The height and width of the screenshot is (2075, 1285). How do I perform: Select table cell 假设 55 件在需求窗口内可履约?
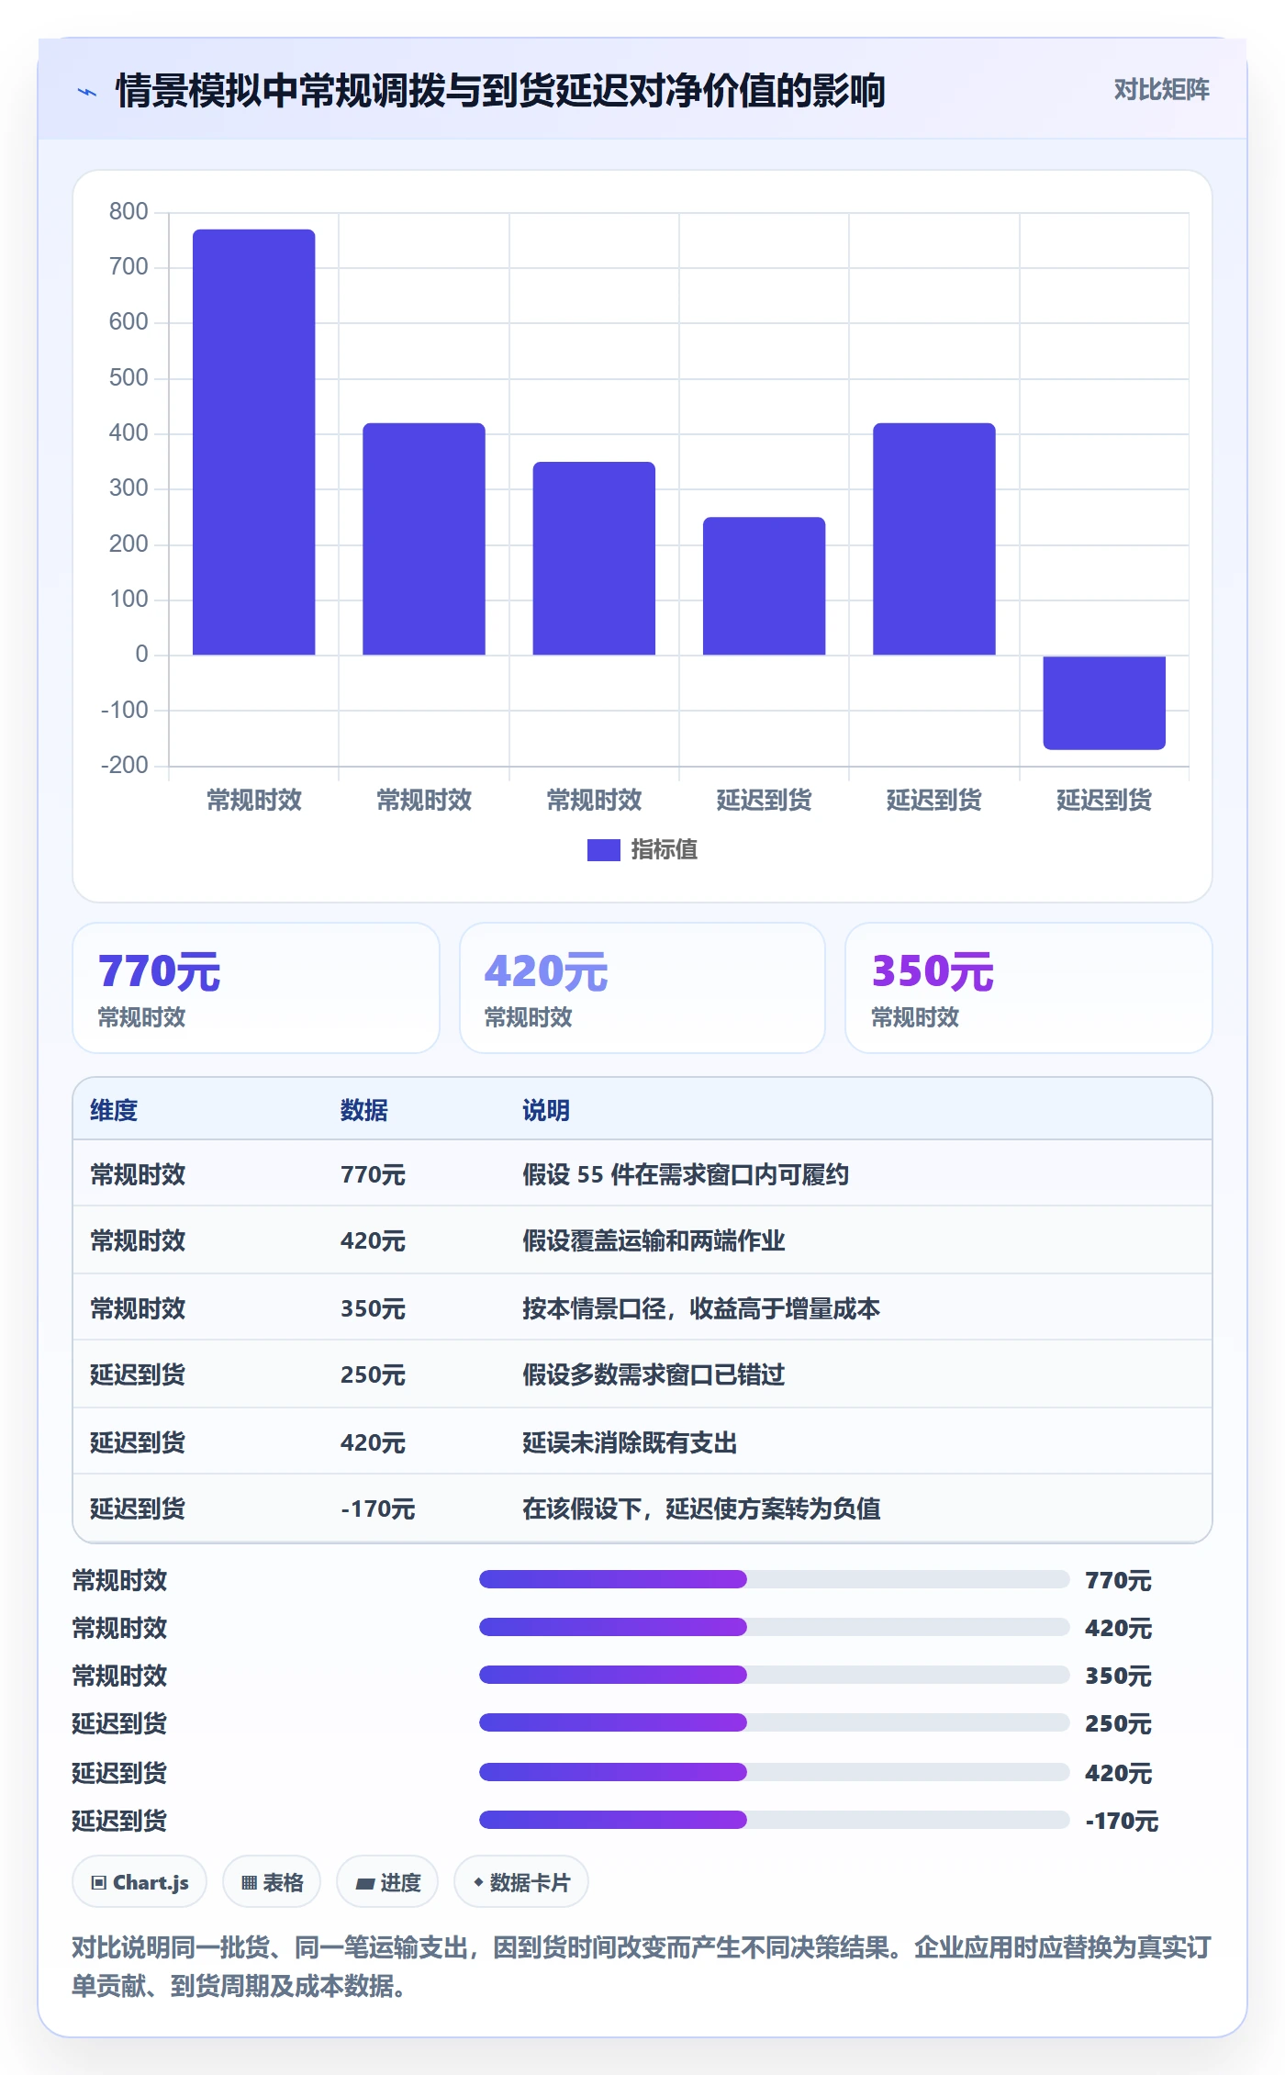tap(686, 1174)
